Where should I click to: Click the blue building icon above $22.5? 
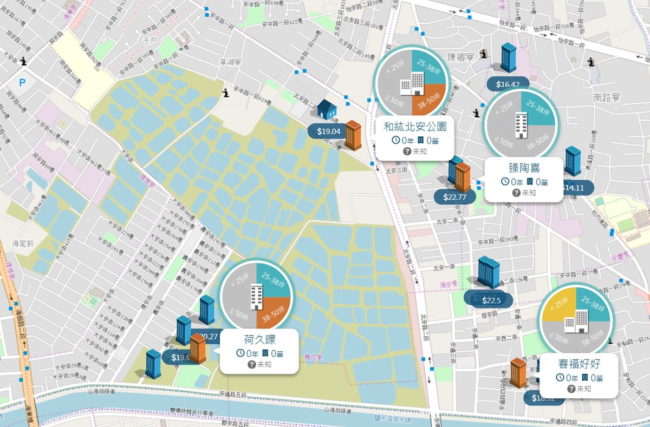tap(488, 272)
